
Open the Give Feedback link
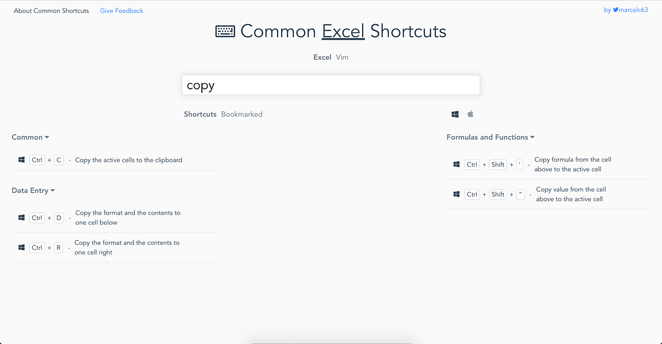click(122, 10)
